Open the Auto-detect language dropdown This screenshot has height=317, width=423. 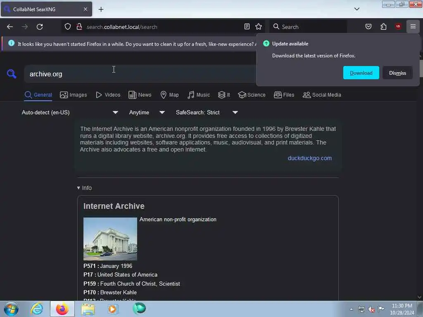tap(70, 112)
